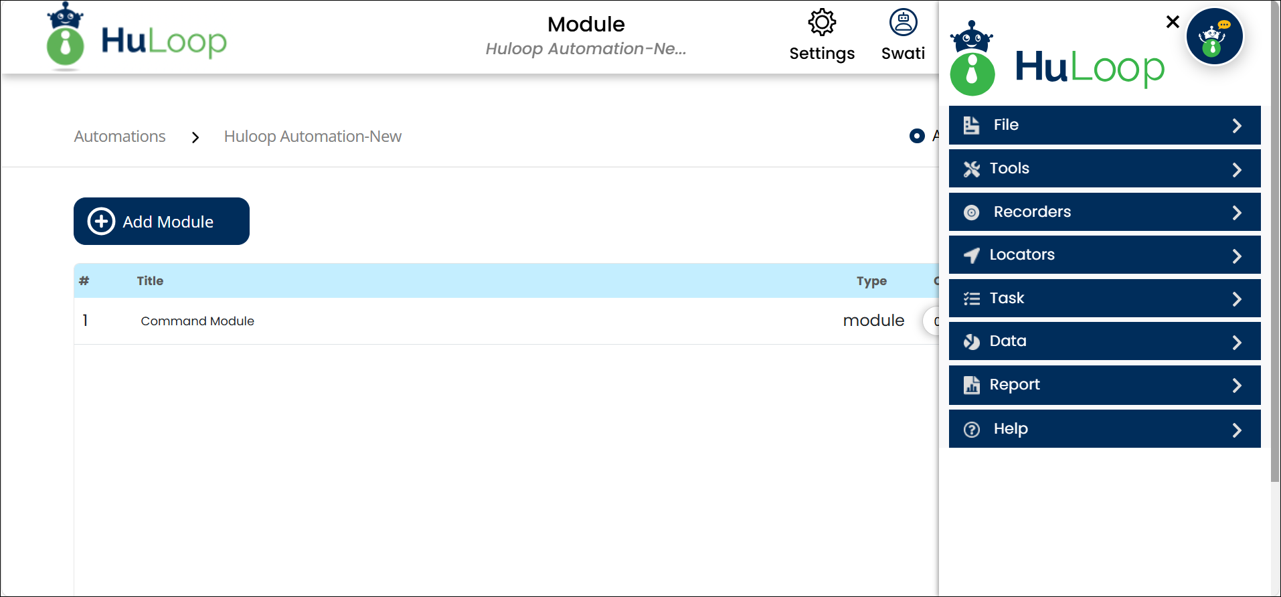The height and width of the screenshot is (597, 1281).
Task: Expand the Task menu chevron
Action: click(1237, 299)
